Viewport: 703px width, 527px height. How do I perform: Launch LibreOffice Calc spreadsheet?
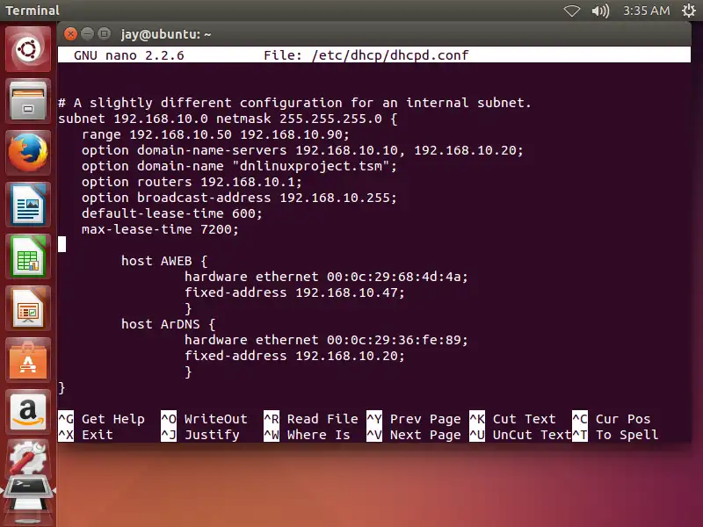(x=29, y=257)
